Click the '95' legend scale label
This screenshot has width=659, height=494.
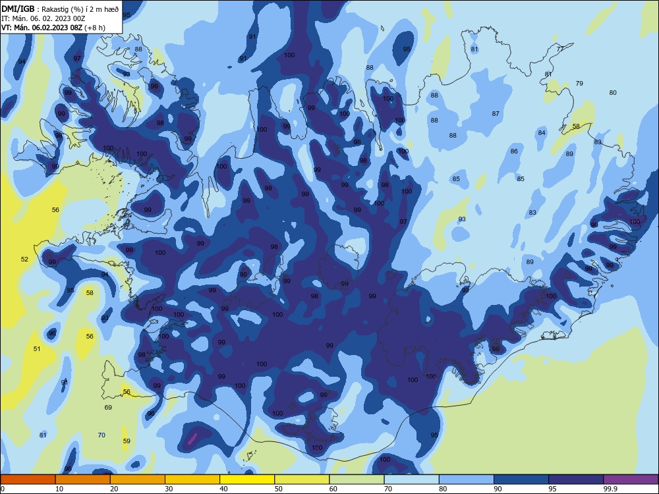[552, 489]
